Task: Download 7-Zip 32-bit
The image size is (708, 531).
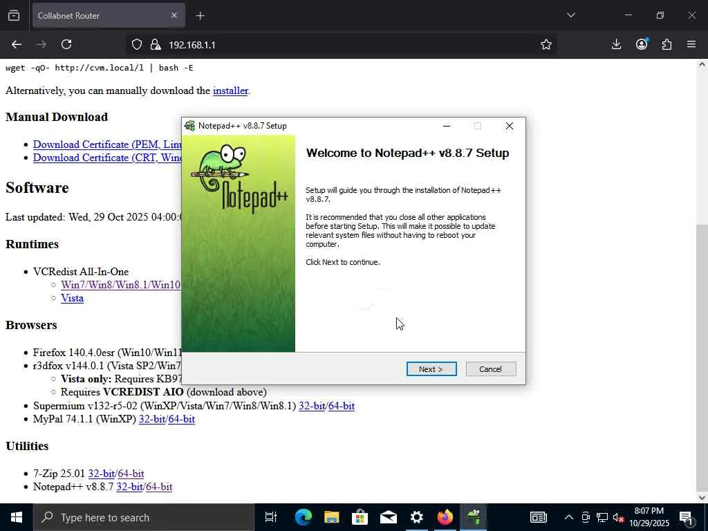Action: point(101,474)
